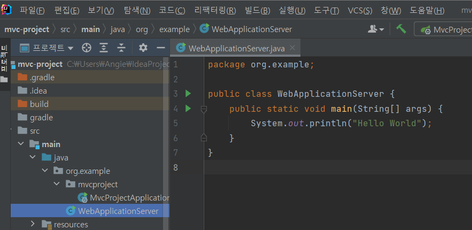Click run gutter icon on line 3
472x230 pixels.
[x=188, y=94]
